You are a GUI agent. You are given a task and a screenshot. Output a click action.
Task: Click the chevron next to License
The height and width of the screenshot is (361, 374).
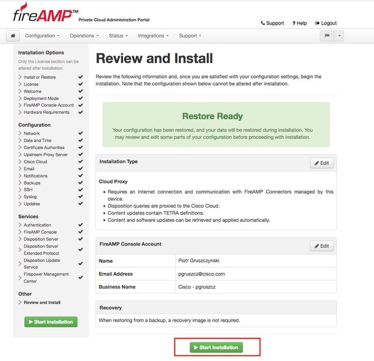pos(20,85)
